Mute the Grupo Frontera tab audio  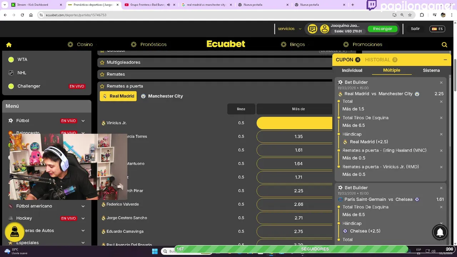click(x=169, y=5)
